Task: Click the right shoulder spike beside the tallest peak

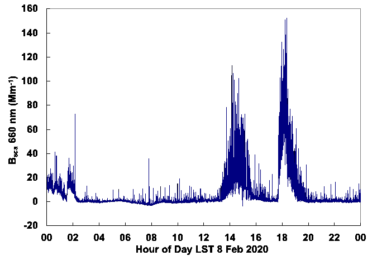Action: point(296,129)
